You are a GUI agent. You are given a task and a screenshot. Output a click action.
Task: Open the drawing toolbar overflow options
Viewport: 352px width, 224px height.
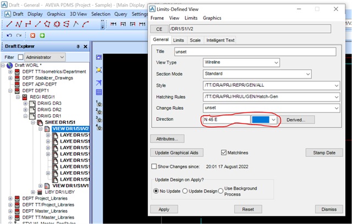click(x=103, y=24)
